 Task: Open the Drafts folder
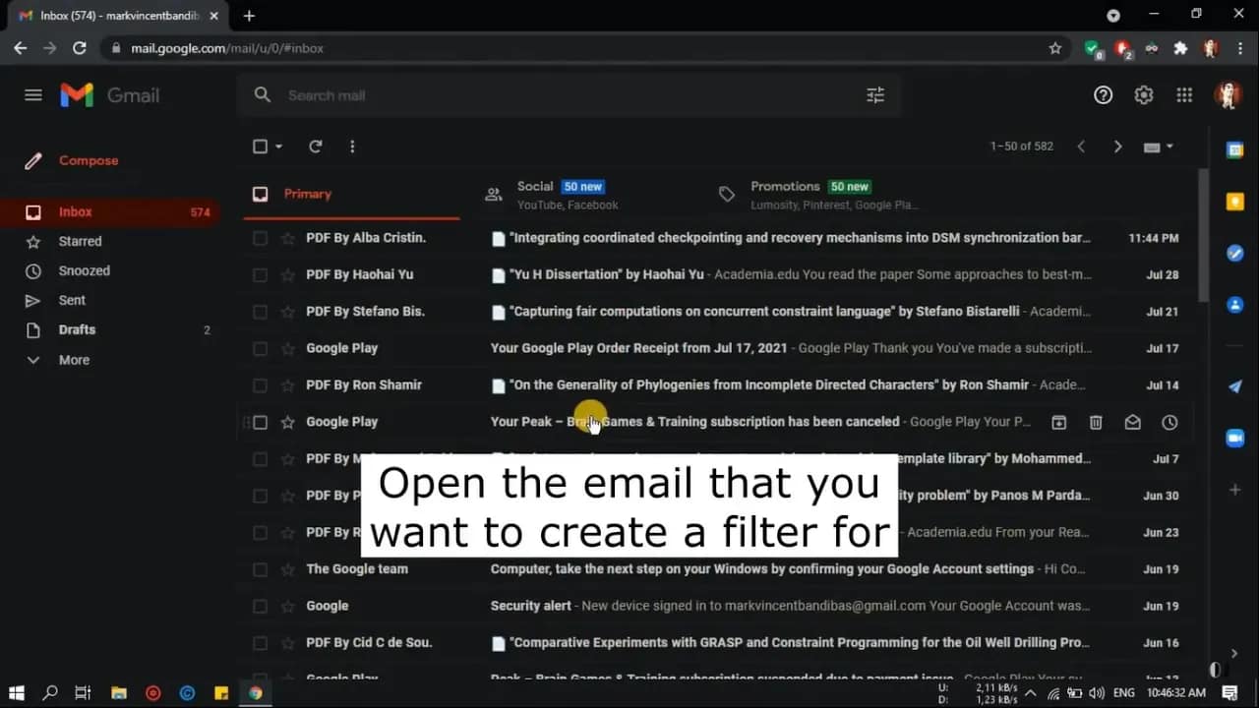tap(77, 330)
